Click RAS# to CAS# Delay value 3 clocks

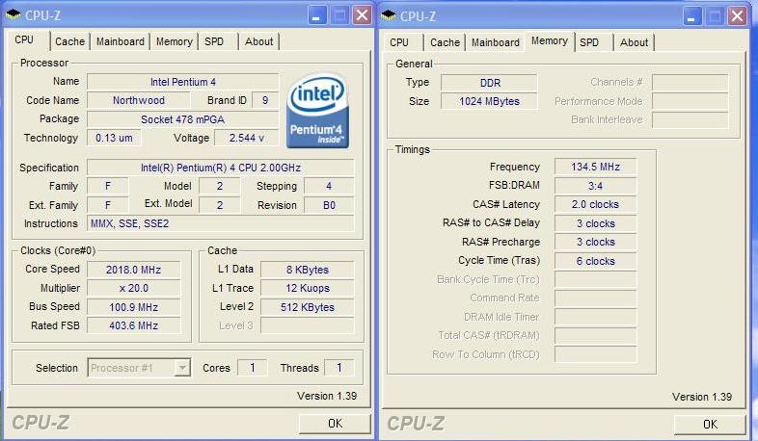[596, 224]
